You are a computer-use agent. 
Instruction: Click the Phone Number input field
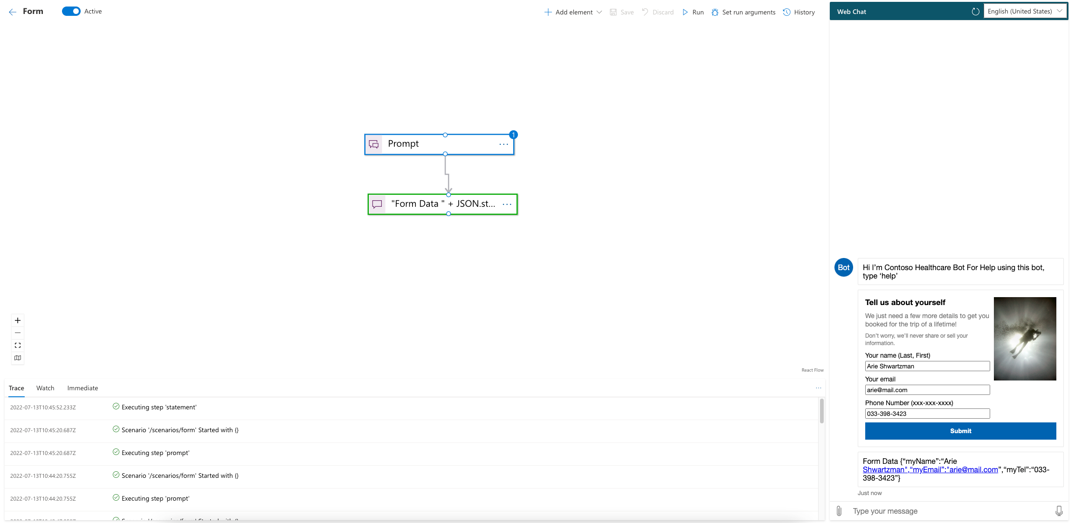pyautogui.click(x=927, y=414)
